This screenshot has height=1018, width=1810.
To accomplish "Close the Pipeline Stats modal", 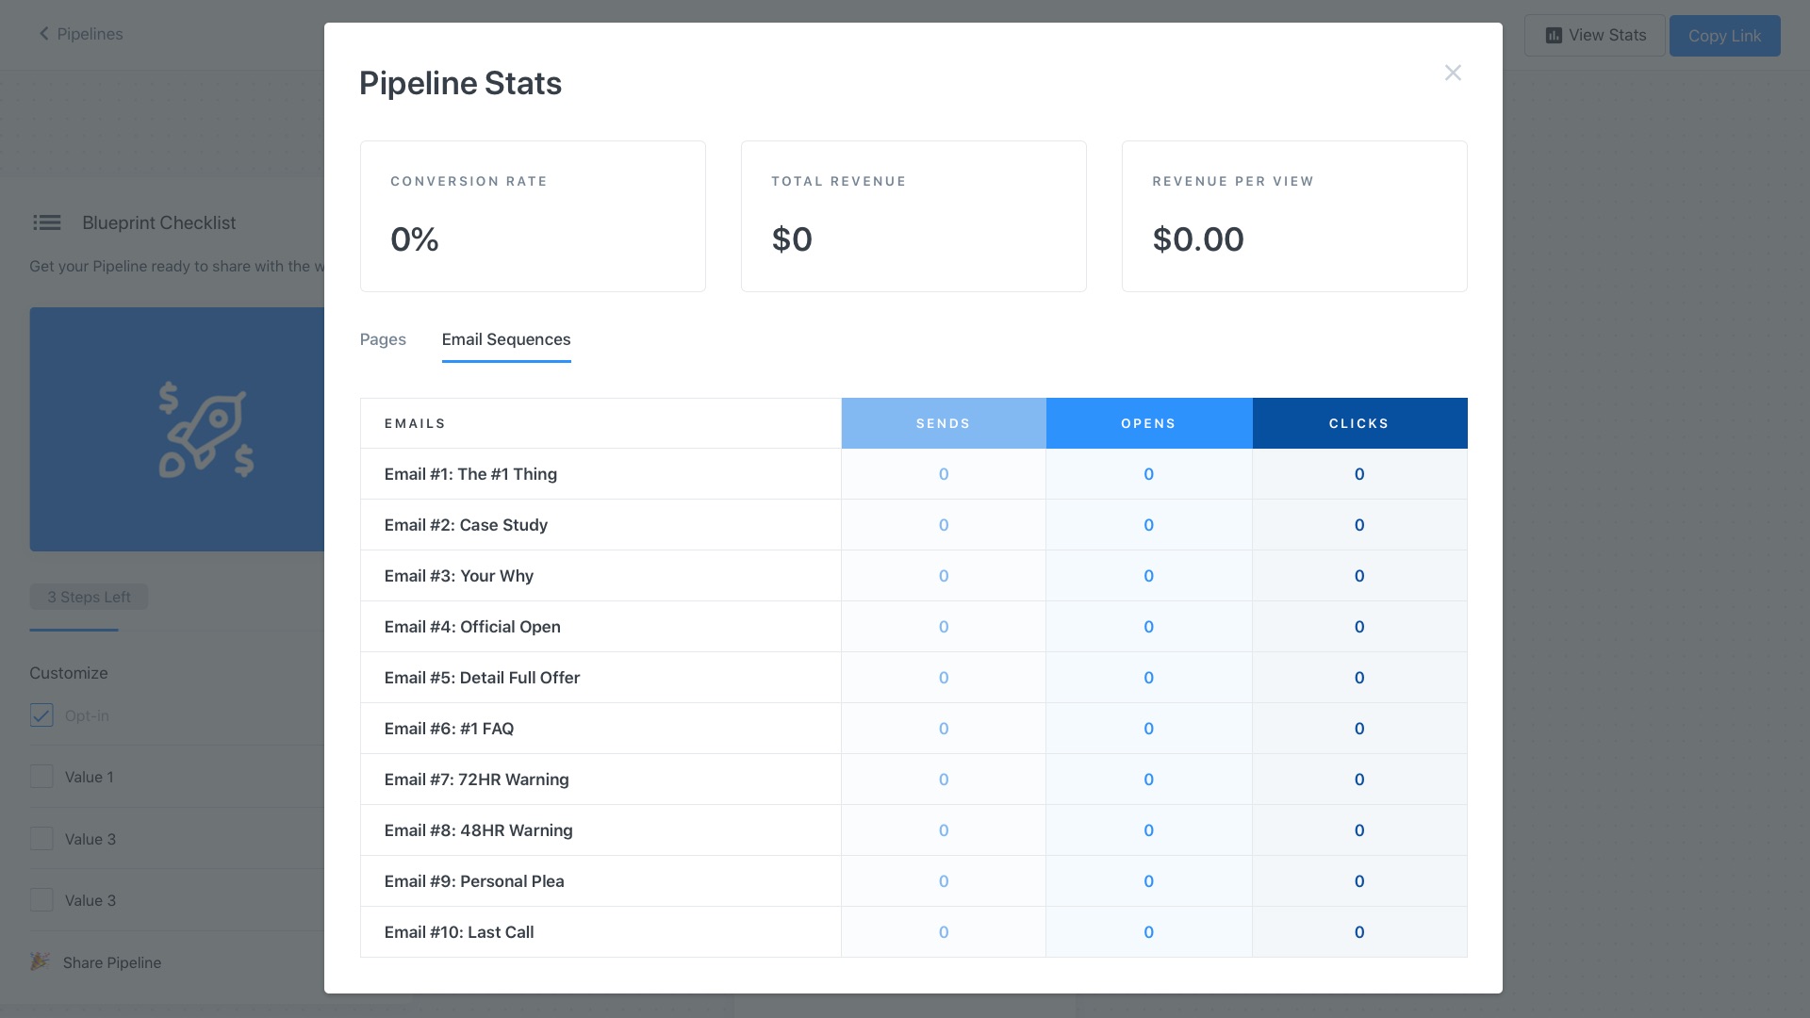I will (x=1453, y=74).
